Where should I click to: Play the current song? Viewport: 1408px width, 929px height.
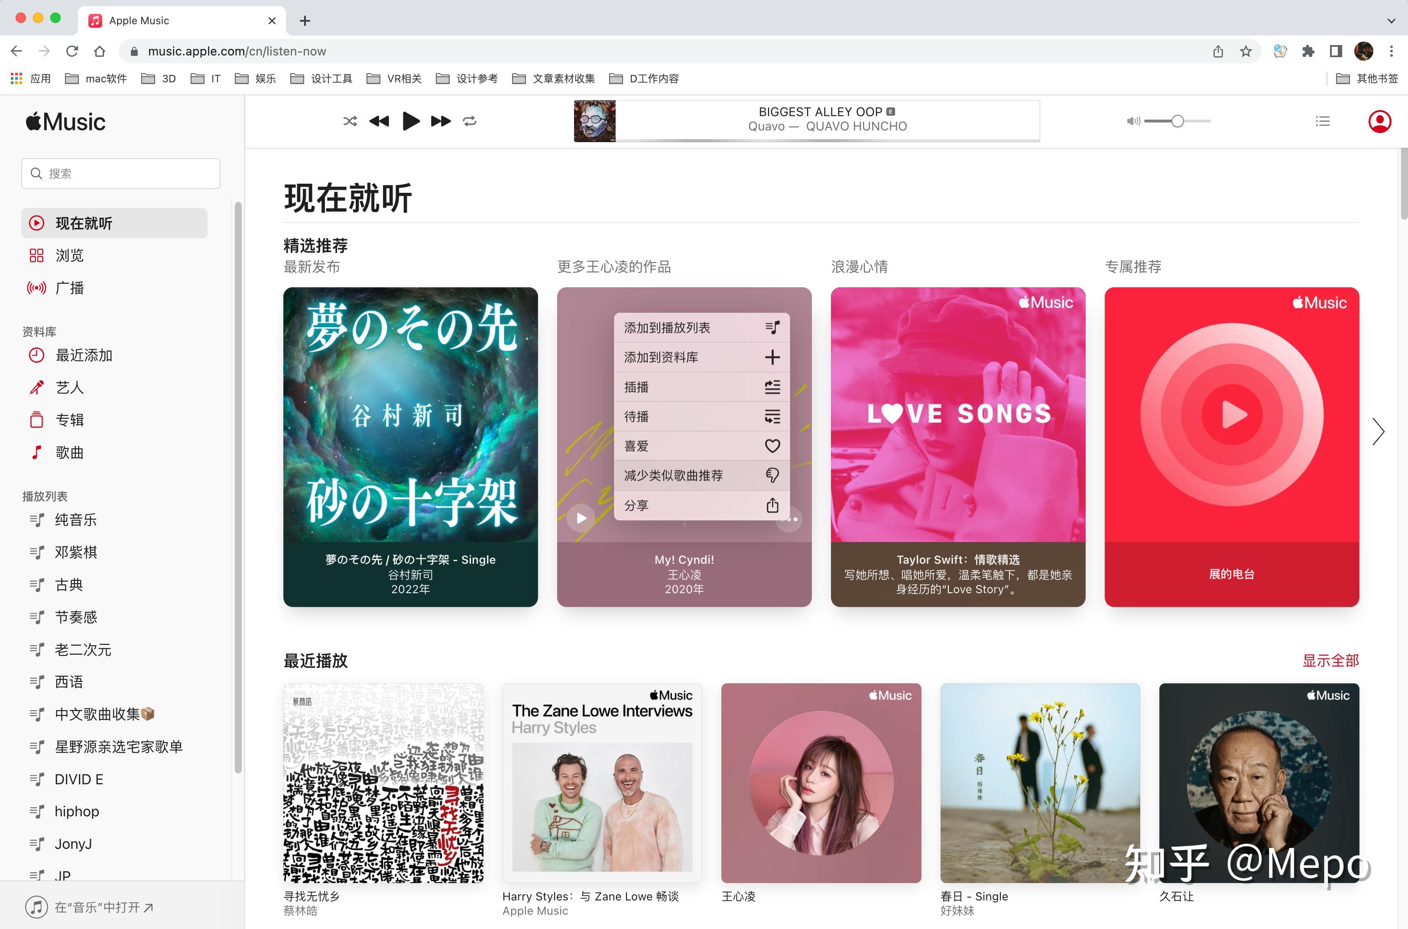click(411, 121)
